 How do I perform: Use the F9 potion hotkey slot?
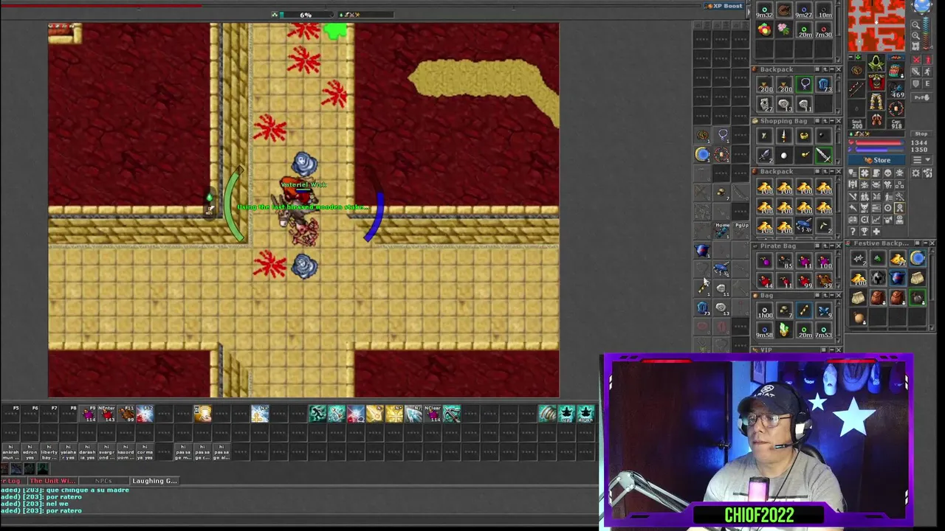click(x=87, y=414)
